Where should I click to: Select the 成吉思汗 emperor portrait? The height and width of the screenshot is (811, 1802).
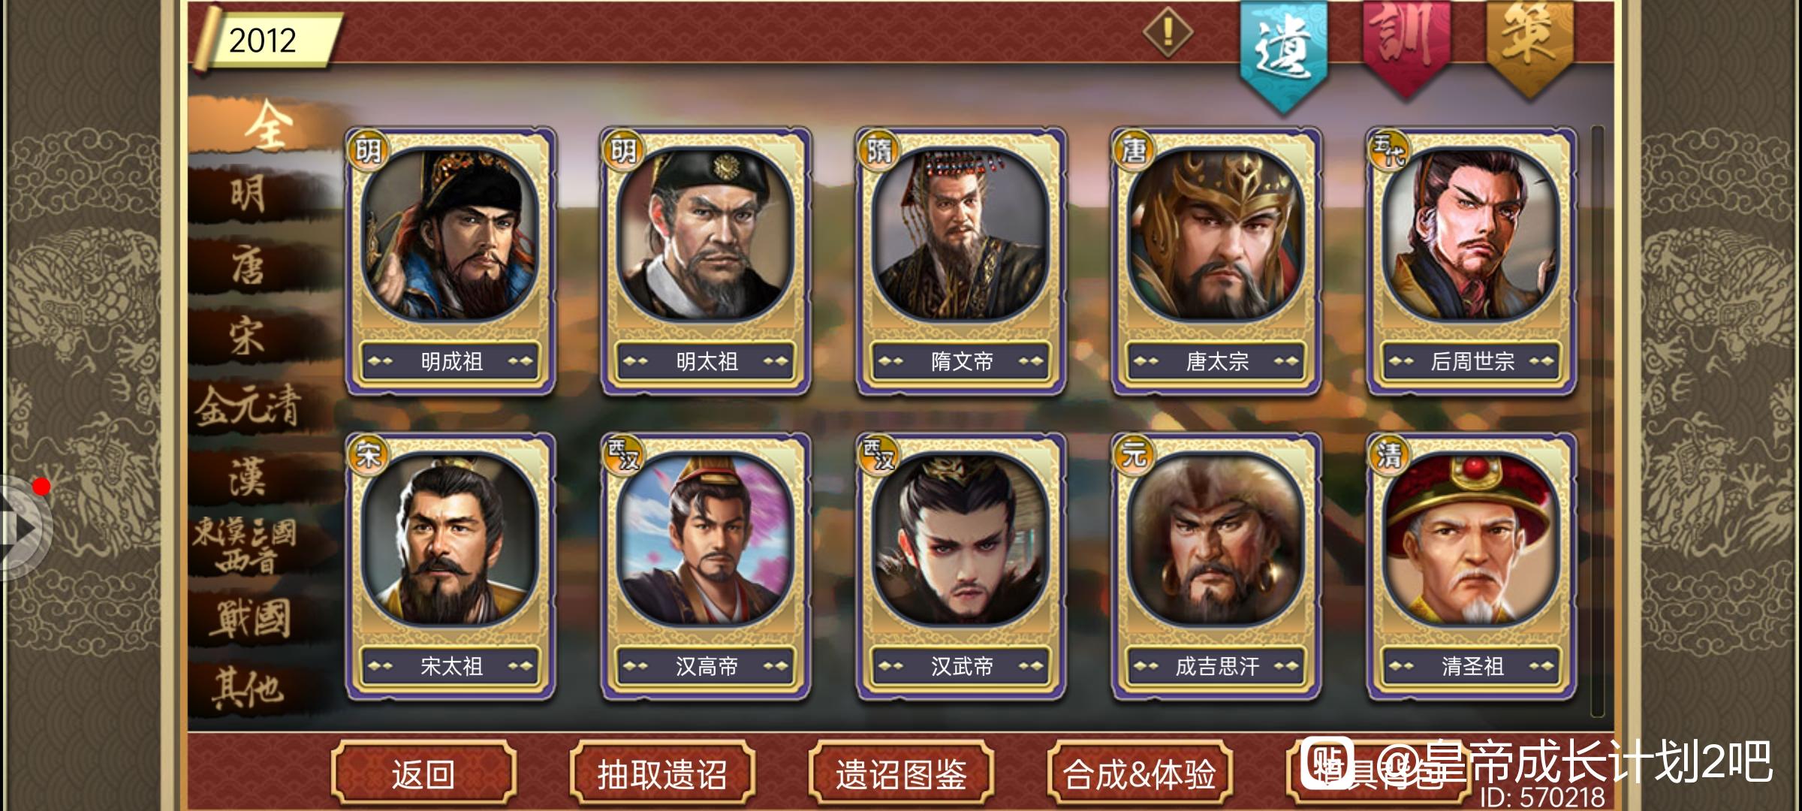(1216, 539)
